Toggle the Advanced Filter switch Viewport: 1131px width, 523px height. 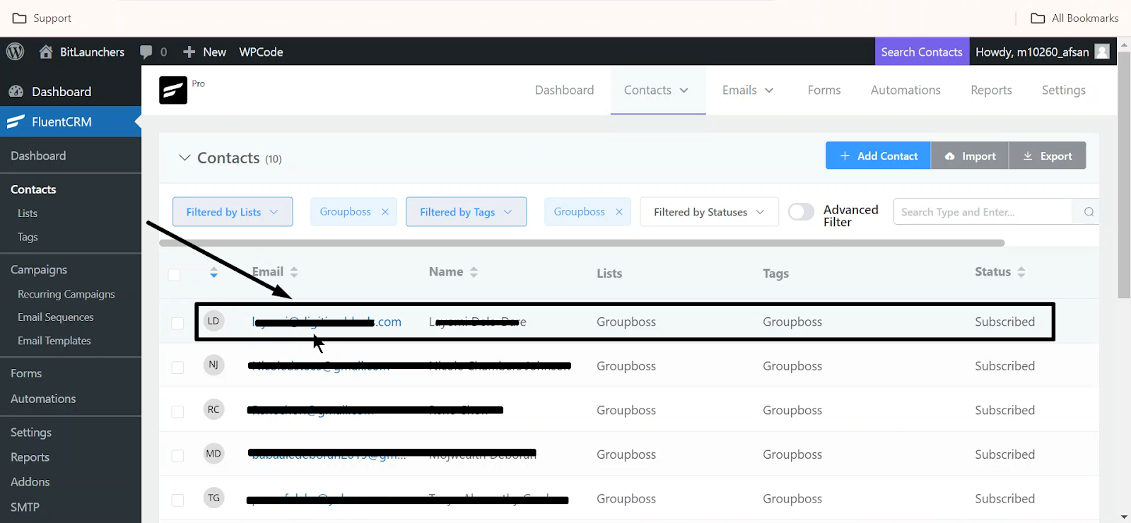coord(801,211)
